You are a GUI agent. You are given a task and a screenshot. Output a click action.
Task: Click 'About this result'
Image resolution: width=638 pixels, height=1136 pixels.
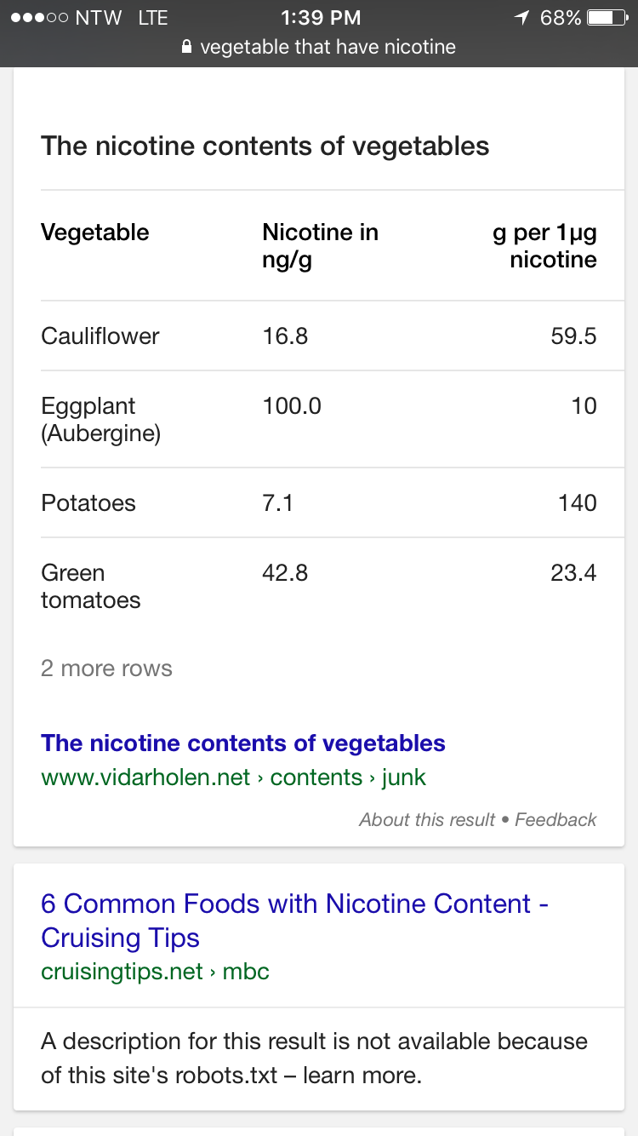pos(427,820)
